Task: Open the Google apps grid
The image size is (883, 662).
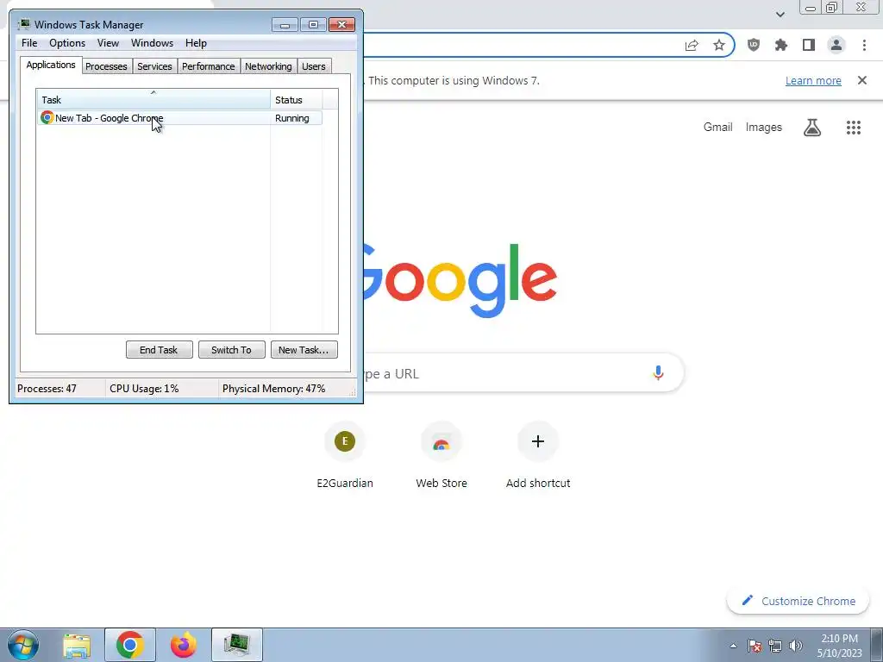Action: point(853,128)
